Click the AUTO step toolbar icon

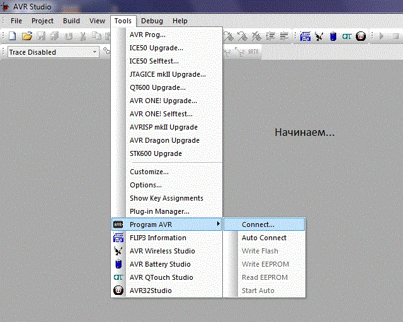pyautogui.click(x=253, y=52)
